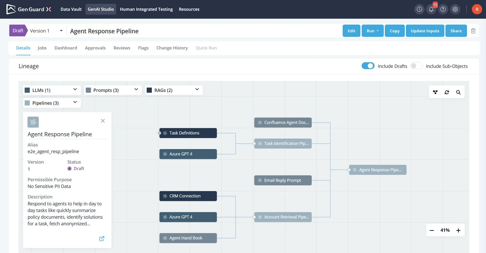Switch to the Change History tab
The image size is (486, 253).
click(x=172, y=48)
